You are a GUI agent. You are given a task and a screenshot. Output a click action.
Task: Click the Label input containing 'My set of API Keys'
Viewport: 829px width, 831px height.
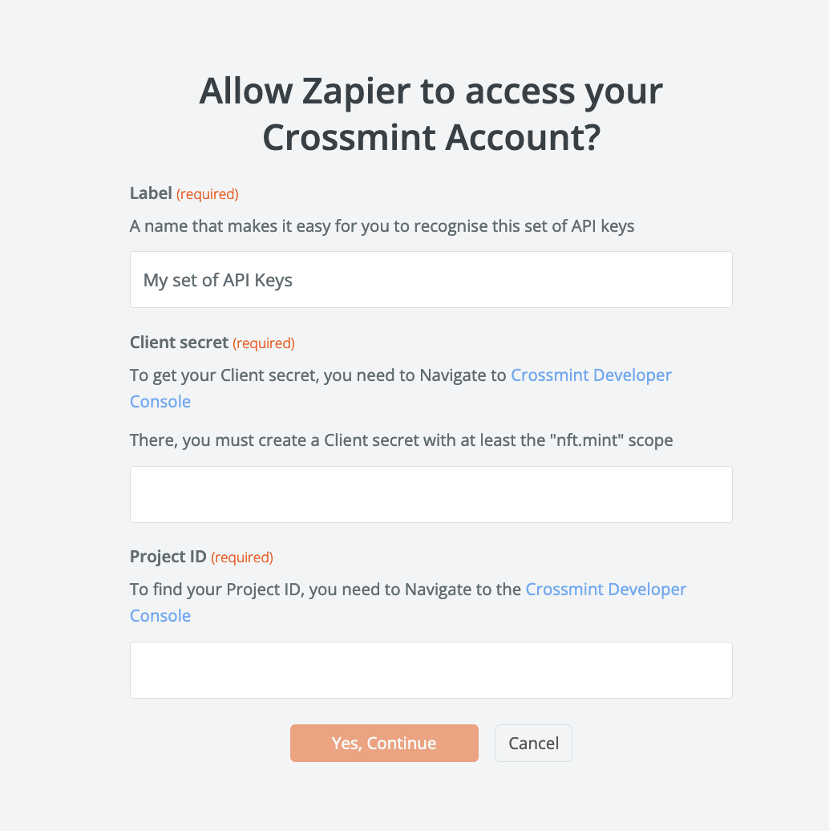431,279
